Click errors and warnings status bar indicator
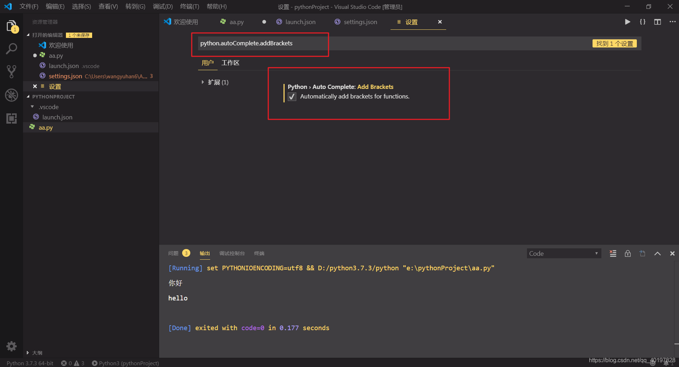Image resolution: width=679 pixels, height=367 pixels. 73,363
